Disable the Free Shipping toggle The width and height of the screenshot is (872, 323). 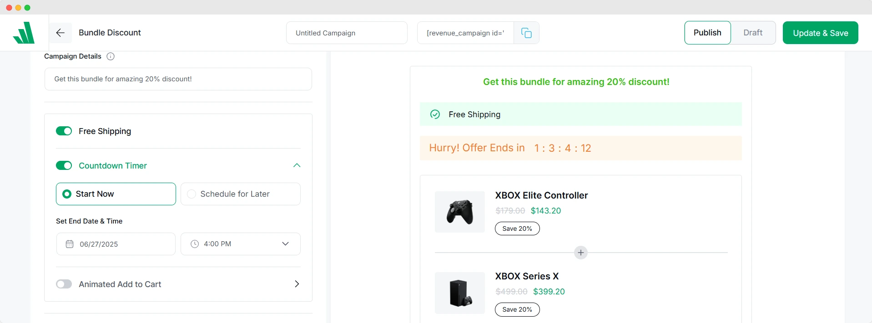coord(64,131)
